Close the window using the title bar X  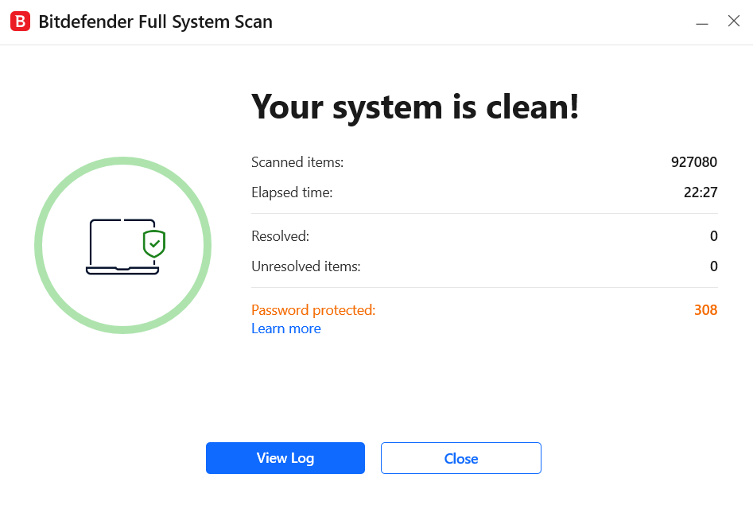coord(734,21)
